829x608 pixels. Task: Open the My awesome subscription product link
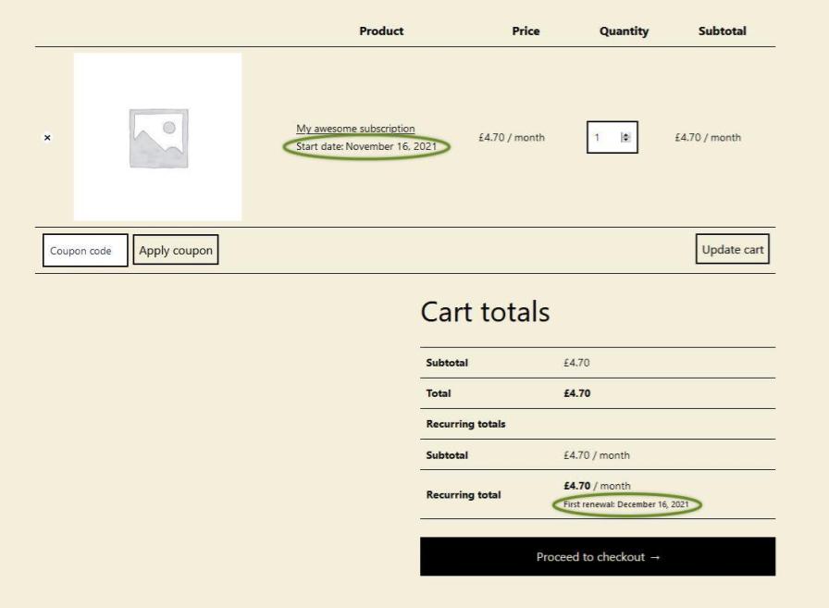tap(355, 129)
